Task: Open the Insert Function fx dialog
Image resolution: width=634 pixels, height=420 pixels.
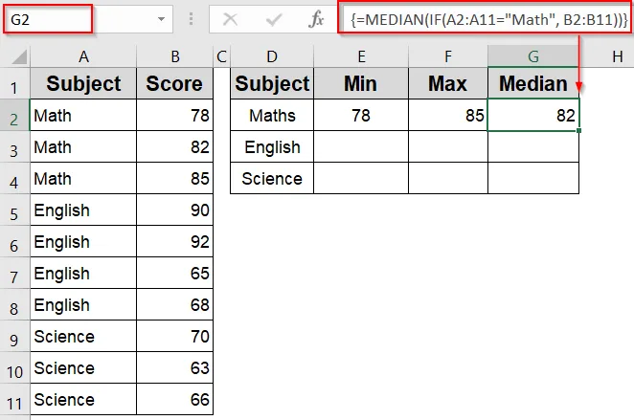Action: pos(316,19)
